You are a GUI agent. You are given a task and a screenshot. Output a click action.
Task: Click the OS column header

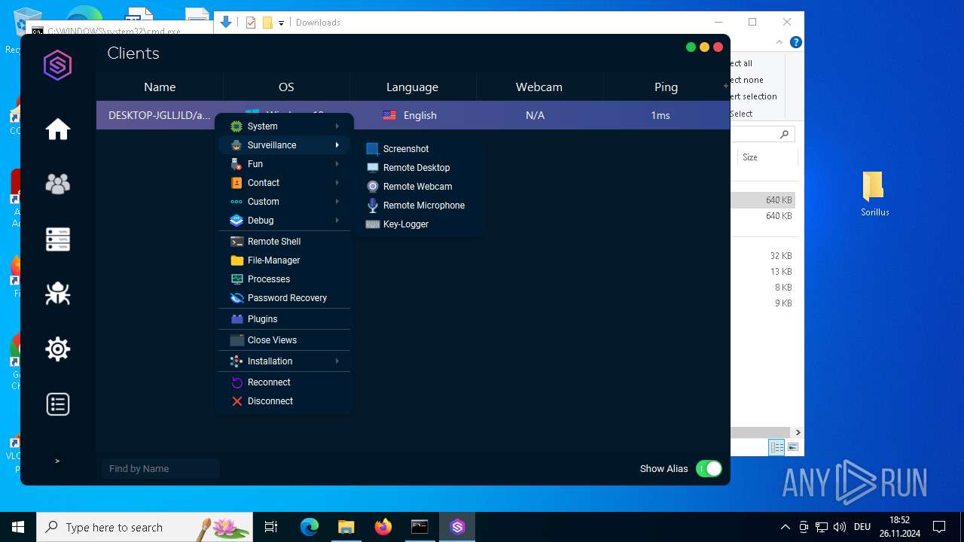click(286, 87)
